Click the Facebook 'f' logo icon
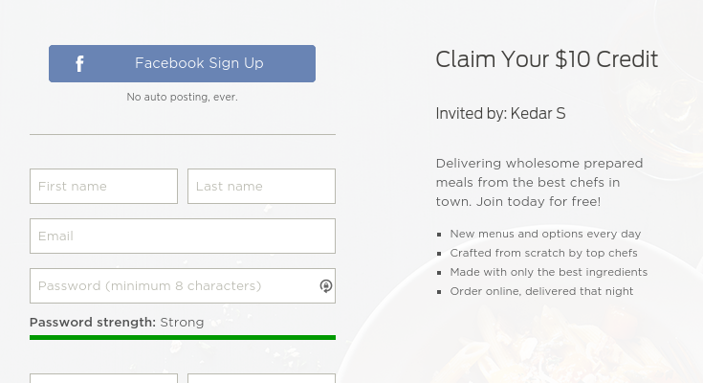The image size is (703, 383). click(79, 64)
